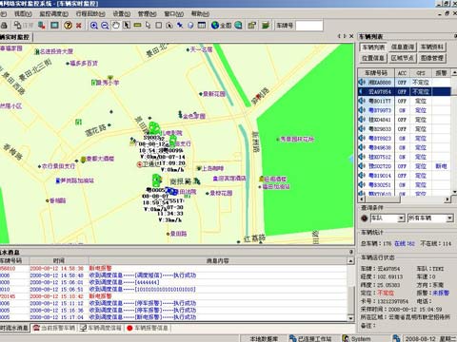457x342 pixels.
Task: Click the 时间 column header in message log
Action: click(x=58, y=261)
